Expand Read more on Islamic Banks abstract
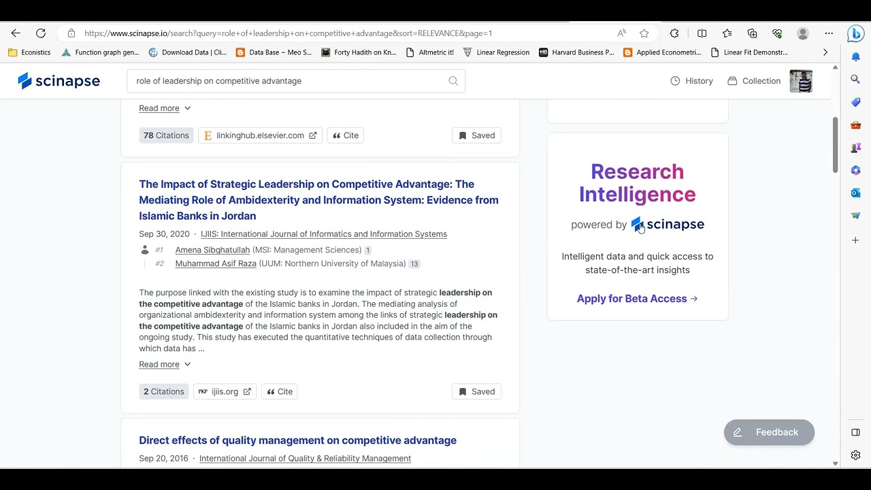871x490 pixels. [165, 364]
